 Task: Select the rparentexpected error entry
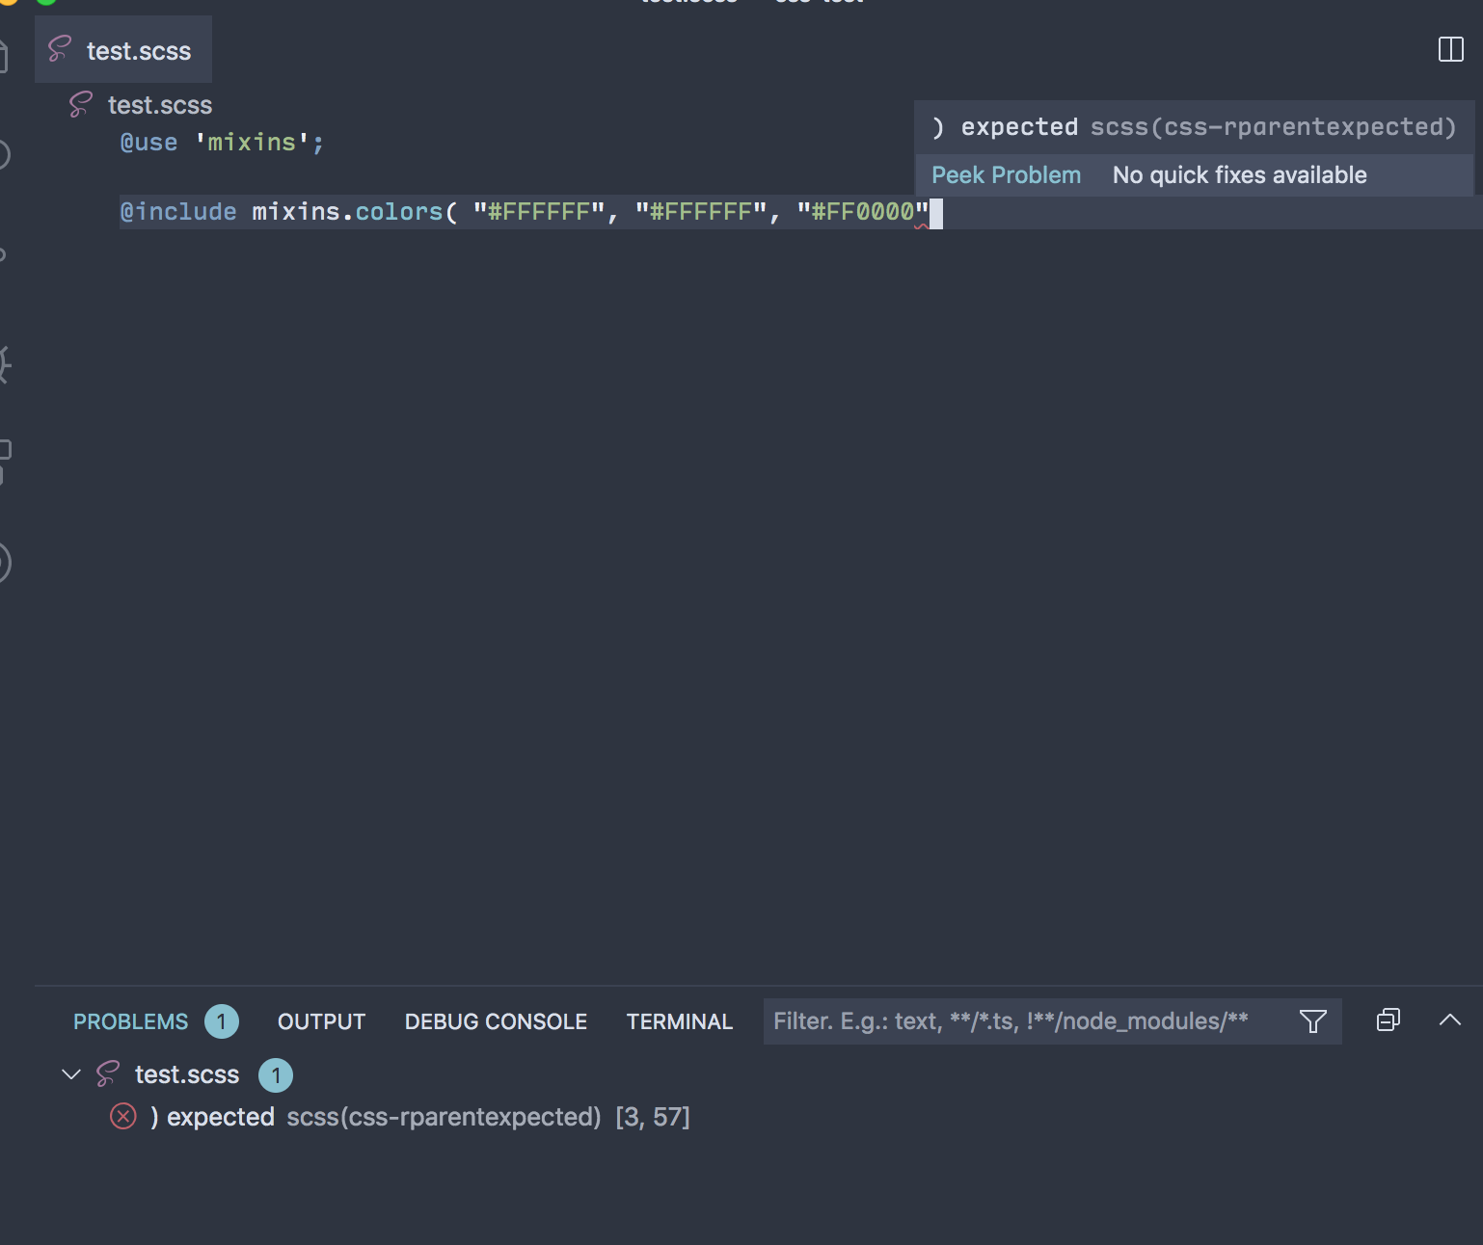(386, 1117)
